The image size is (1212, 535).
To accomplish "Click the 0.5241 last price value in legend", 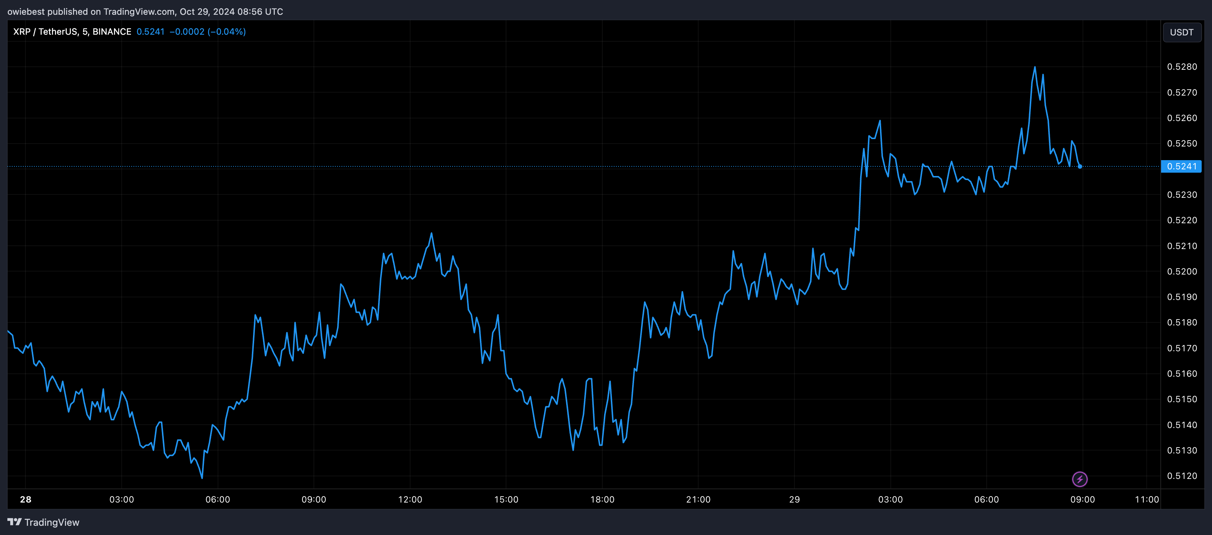I will (150, 31).
